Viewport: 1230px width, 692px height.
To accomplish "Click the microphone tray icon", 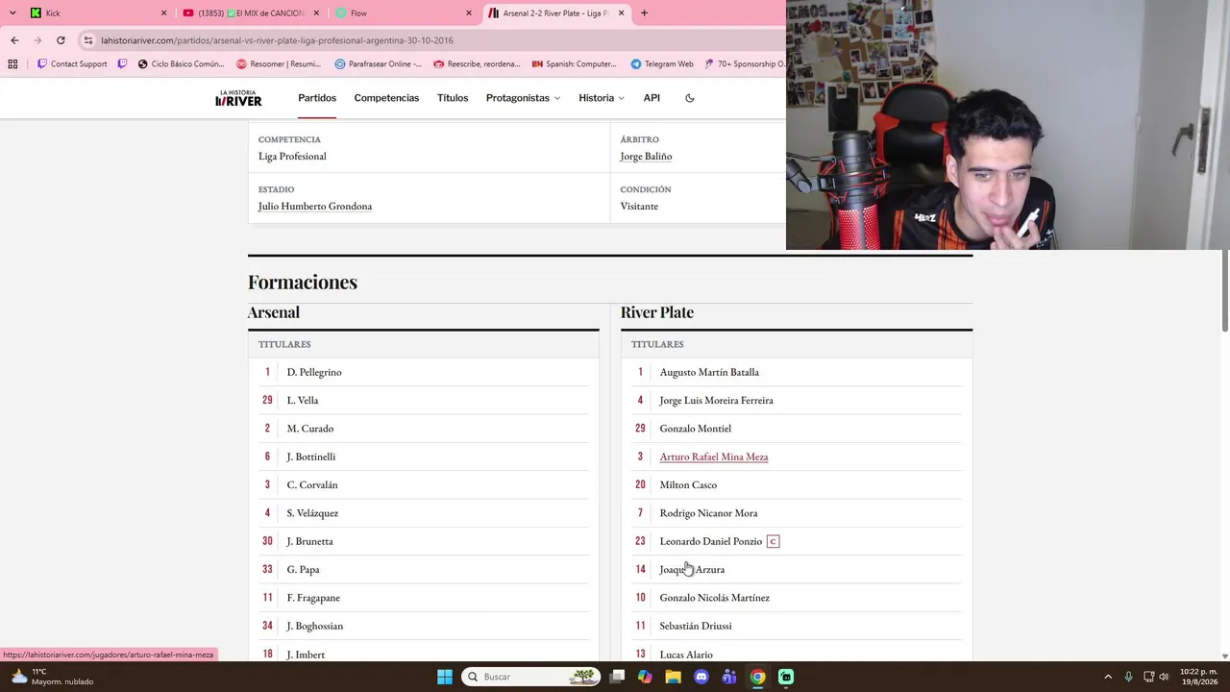I will [1128, 677].
